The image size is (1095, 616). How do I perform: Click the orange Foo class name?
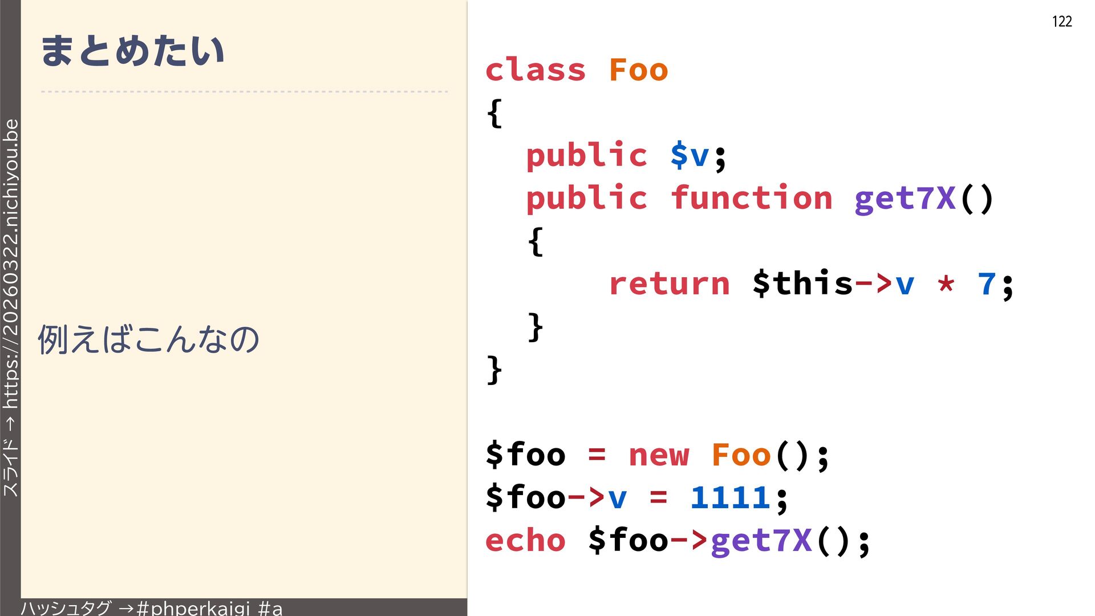pos(638,70)
